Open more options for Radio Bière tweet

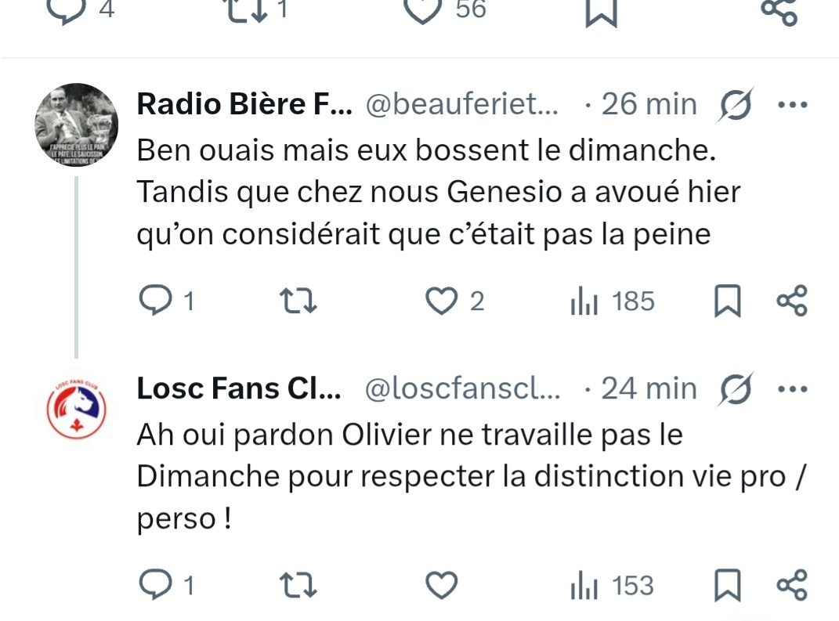[x=791, y=105]
